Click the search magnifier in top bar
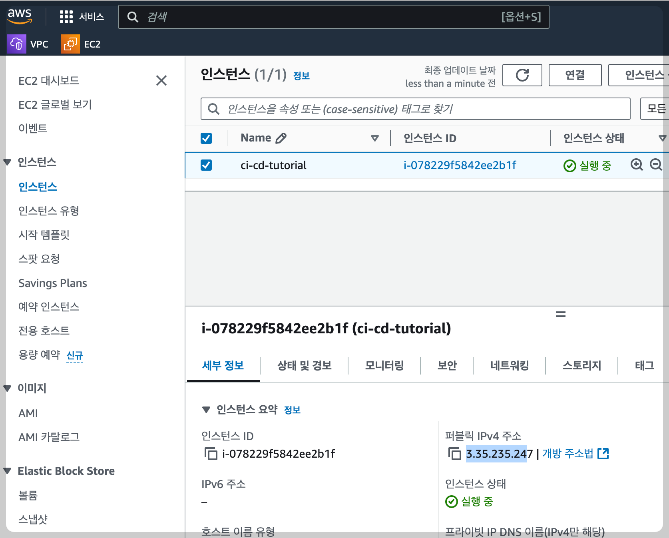This screenshot has width=669, height=538. click(133, 17)
